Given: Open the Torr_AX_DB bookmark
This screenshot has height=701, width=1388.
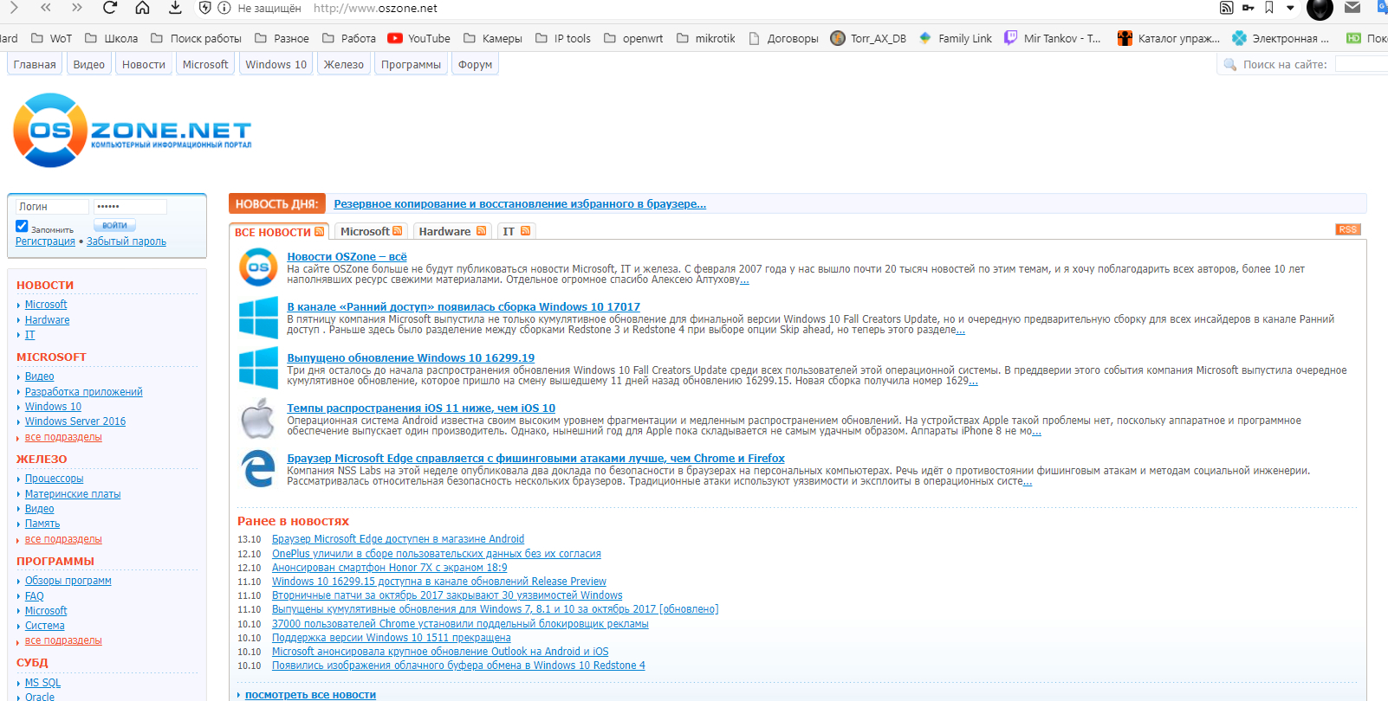Looking at the screenshot, I should coord(868,38).
